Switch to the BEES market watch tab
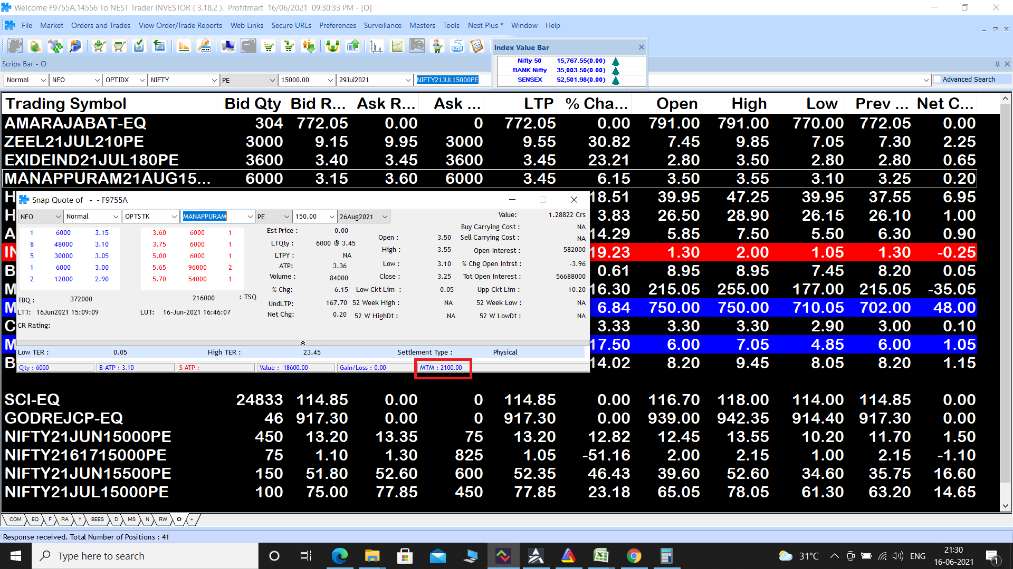This screenshot has height=569, width=1013. 98,519
